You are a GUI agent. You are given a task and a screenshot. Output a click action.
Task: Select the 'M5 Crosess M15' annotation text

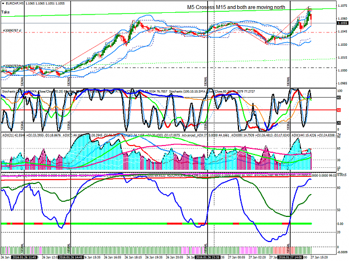click(x=206, y=7)
